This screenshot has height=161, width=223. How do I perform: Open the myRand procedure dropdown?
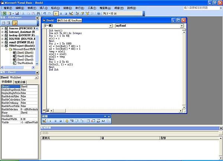coord(182,26)
